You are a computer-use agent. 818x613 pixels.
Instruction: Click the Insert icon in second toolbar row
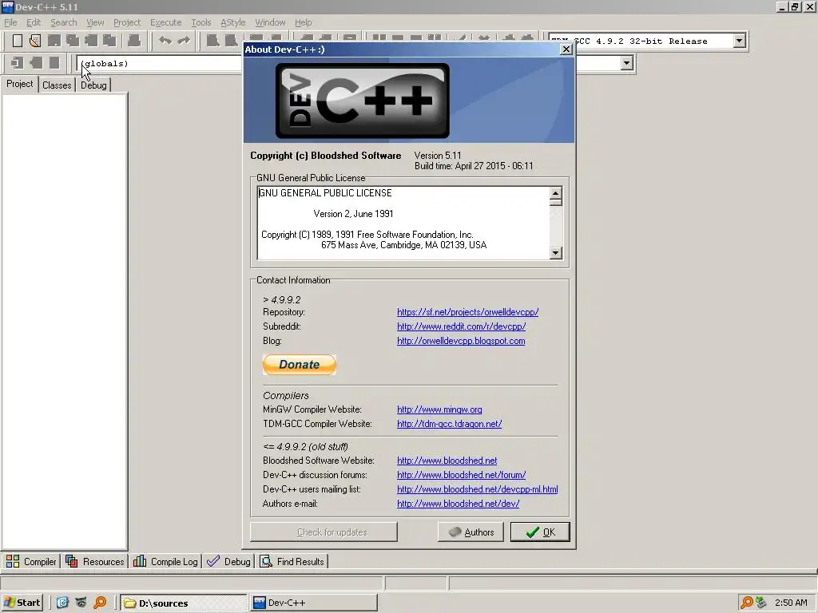[x=18, y=63]
